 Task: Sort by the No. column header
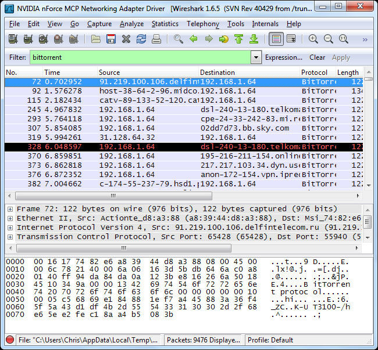[24, 73]
